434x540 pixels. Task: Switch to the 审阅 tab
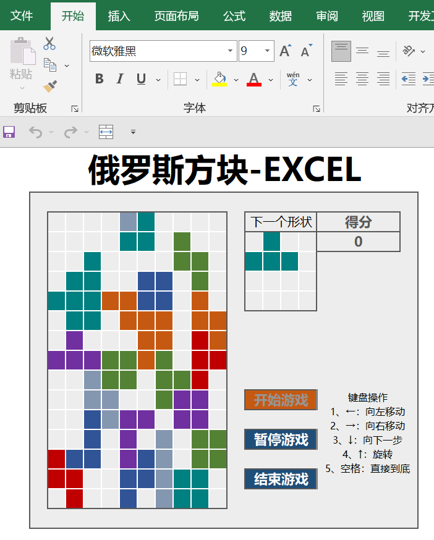tap(327, 16)
